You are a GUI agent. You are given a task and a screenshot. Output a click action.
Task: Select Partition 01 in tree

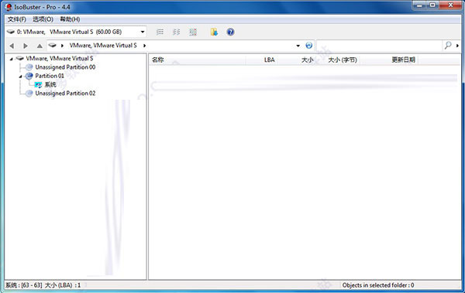[50, 76]
